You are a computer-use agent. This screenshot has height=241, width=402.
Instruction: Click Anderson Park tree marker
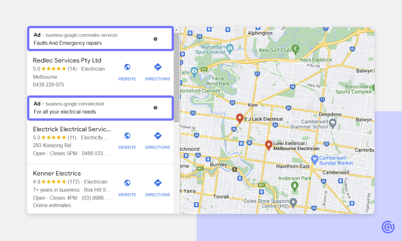point(295,186)
